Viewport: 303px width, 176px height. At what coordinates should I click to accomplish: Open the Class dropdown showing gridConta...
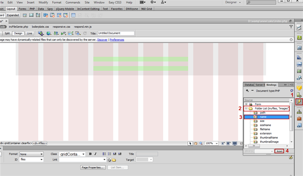coord(72,154)
